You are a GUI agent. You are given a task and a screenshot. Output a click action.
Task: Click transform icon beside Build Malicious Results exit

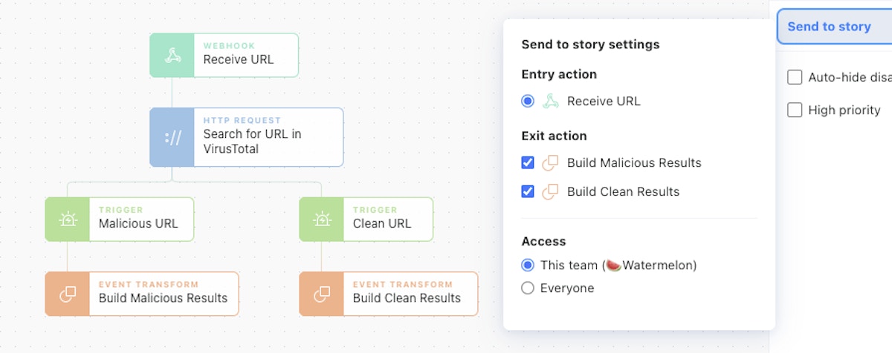(x=550, y=162)
